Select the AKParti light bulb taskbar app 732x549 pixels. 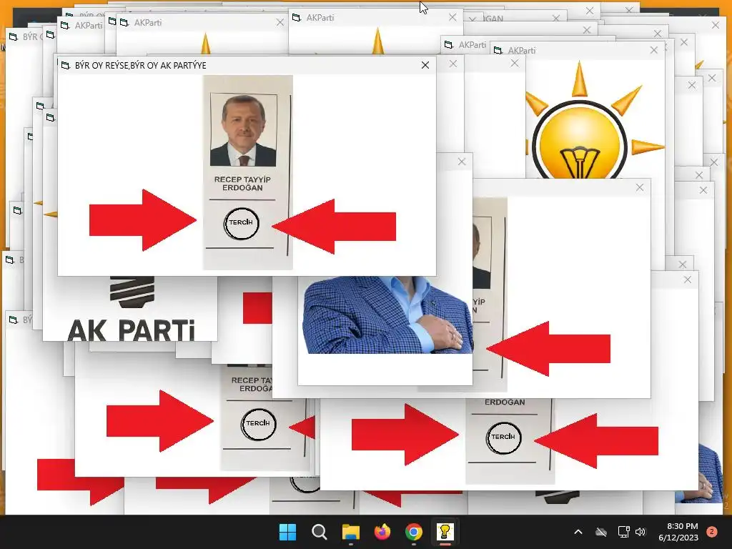[x=445, y=532]
